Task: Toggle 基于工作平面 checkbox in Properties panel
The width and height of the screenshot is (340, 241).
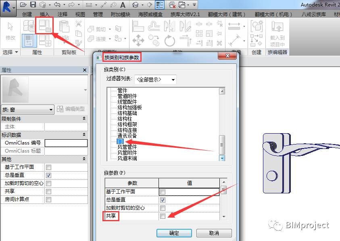Action: (x=48, y=167)
